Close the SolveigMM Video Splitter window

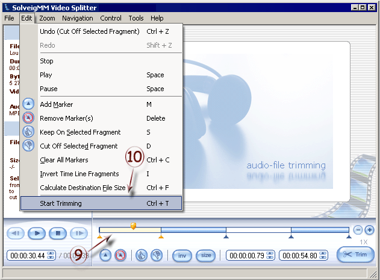pos(372,7)
